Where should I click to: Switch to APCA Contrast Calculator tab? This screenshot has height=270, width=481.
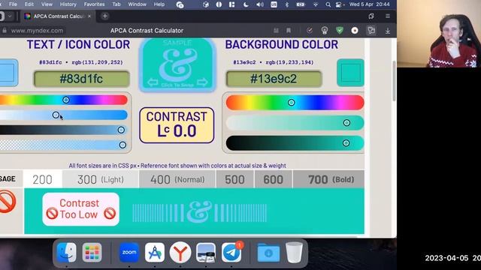59,16
